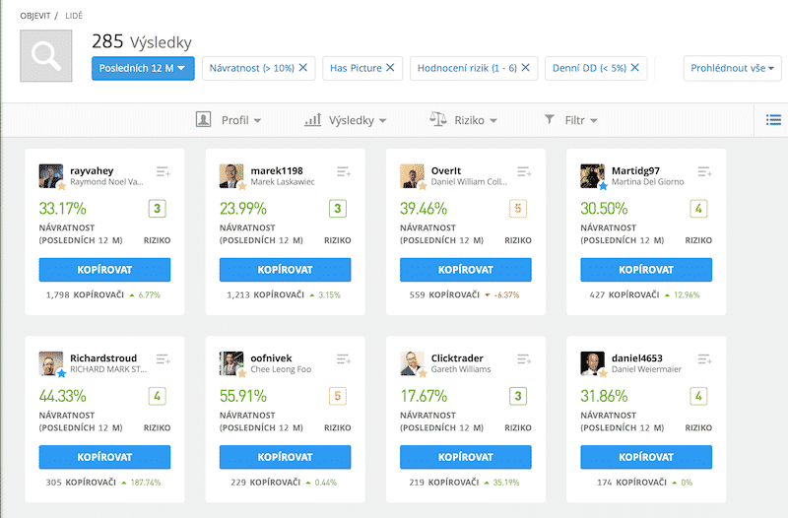Add daniel4653 to watchlist icon
The width and height of the screenshot is (788, 518).
coord(704,359)
